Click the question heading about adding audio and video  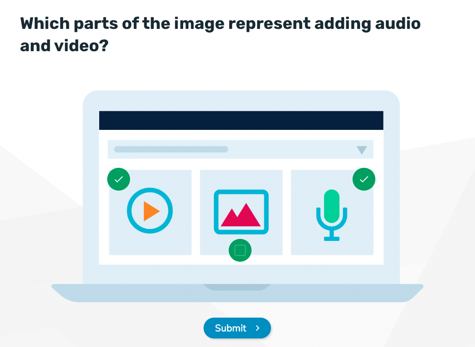click(x=220, y=35)
